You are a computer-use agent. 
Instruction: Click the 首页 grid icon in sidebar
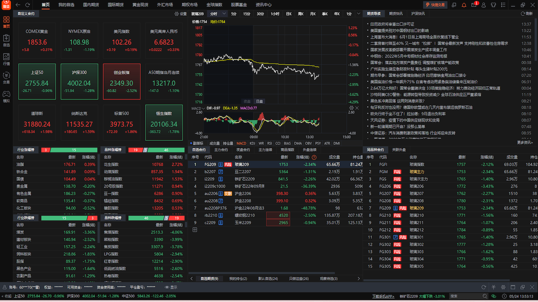pos(6,22)
